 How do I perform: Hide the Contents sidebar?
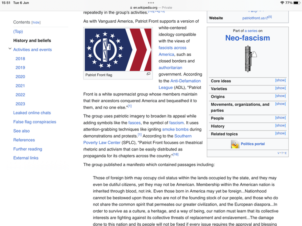point(36,22)
